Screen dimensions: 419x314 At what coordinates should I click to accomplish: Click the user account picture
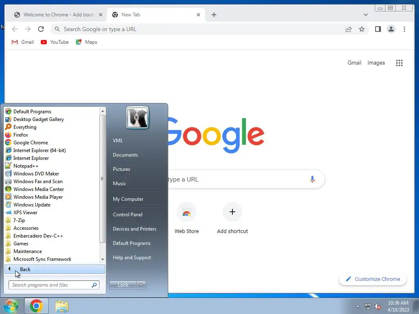pos(137,117)
